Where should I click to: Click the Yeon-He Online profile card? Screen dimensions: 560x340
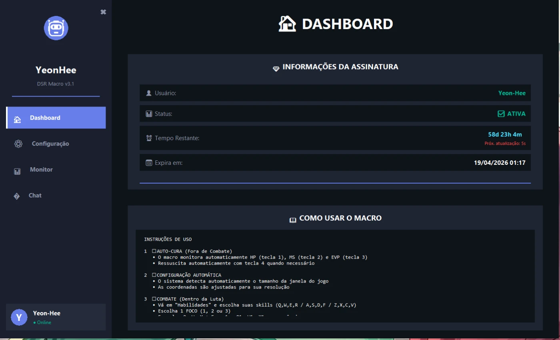point(56,317)
